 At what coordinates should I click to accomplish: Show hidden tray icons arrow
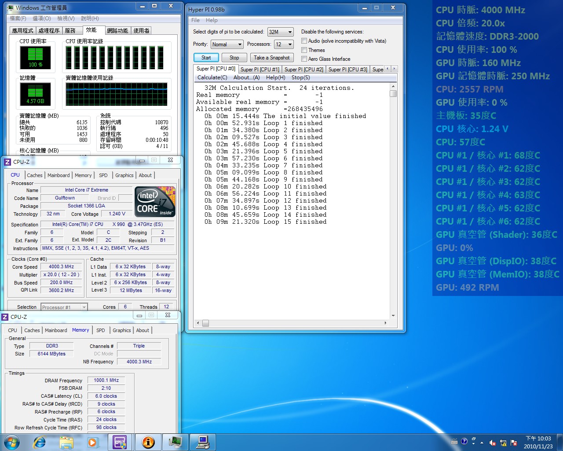pos(482,443)
